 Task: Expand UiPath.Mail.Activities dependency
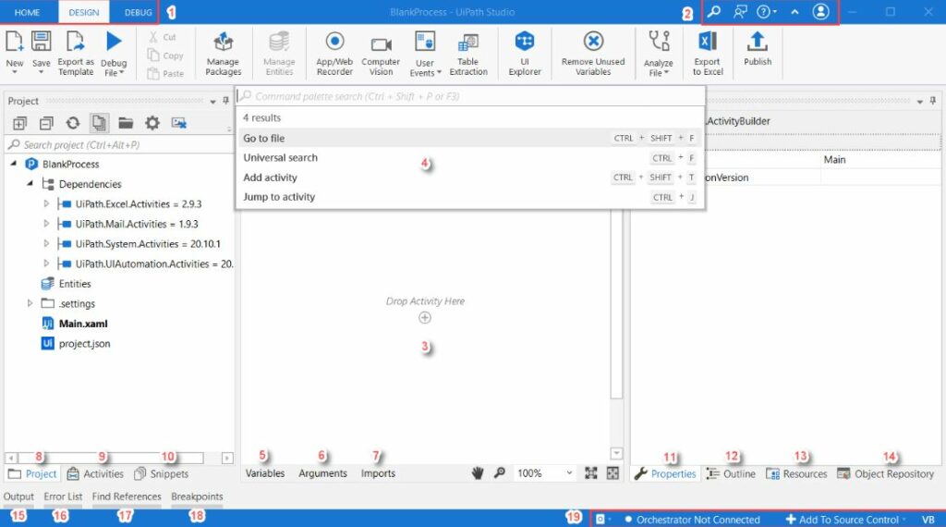pyautogui.click(x=46, y=224)
